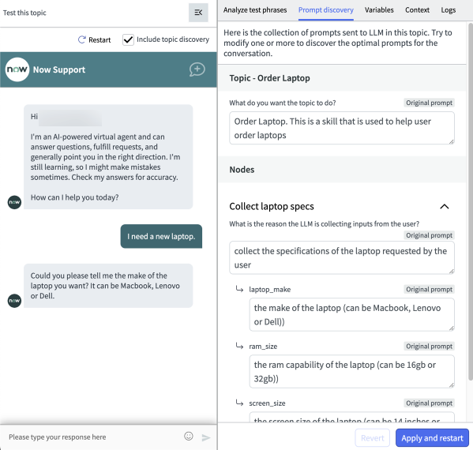Open the emoji picker smiley icon

[189, 436]
